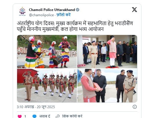Viewport: 162px width, 118px height.
Task: Open Chamoli Police Uttarakhand profile name
Action: click(52, 10)
